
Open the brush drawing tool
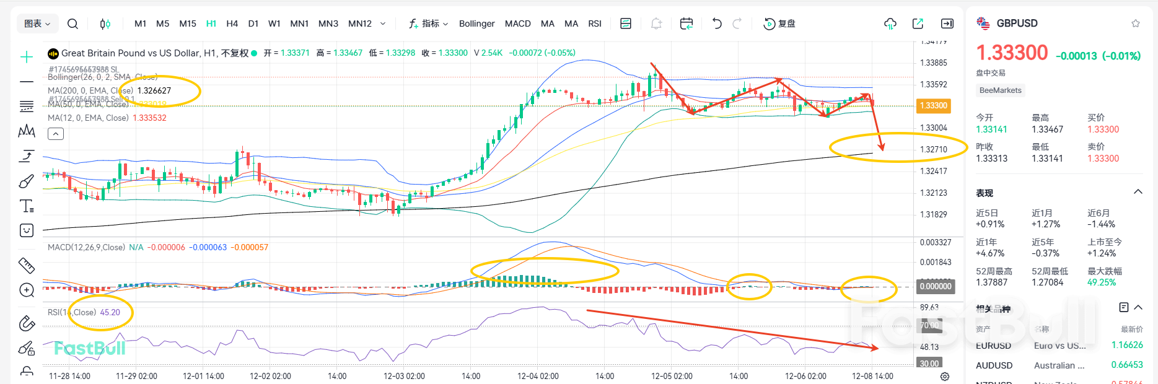tap(27, 181)
